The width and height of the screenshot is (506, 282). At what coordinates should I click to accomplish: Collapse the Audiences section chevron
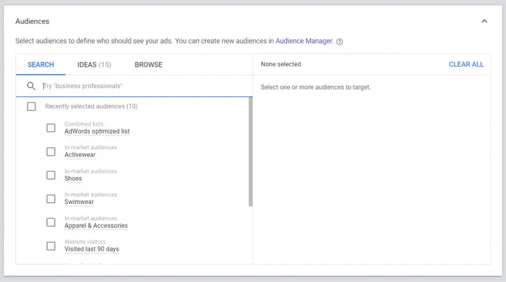(484, 21)
